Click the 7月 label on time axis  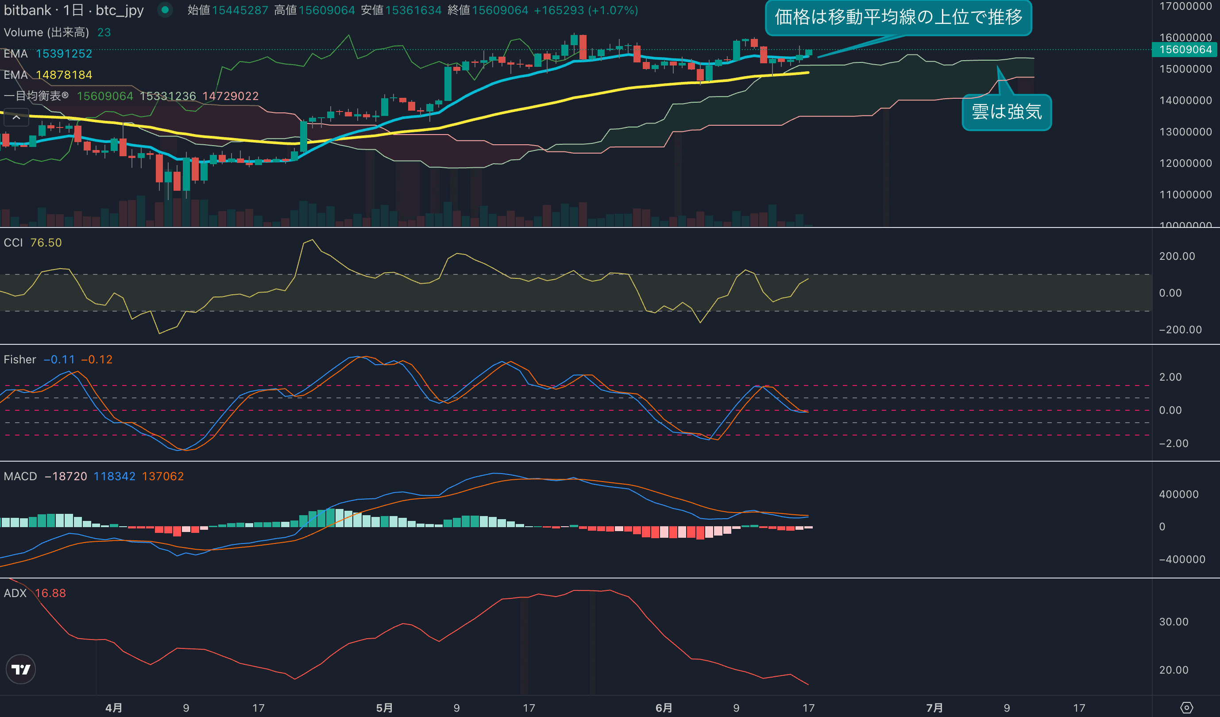click(934, 708)
